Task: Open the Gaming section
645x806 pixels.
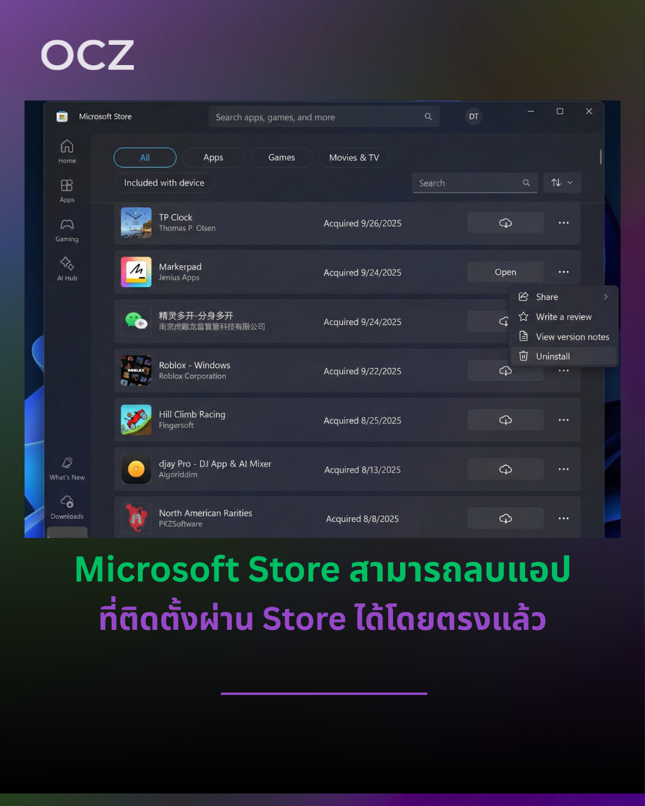Action: click(x=67, y=230)
